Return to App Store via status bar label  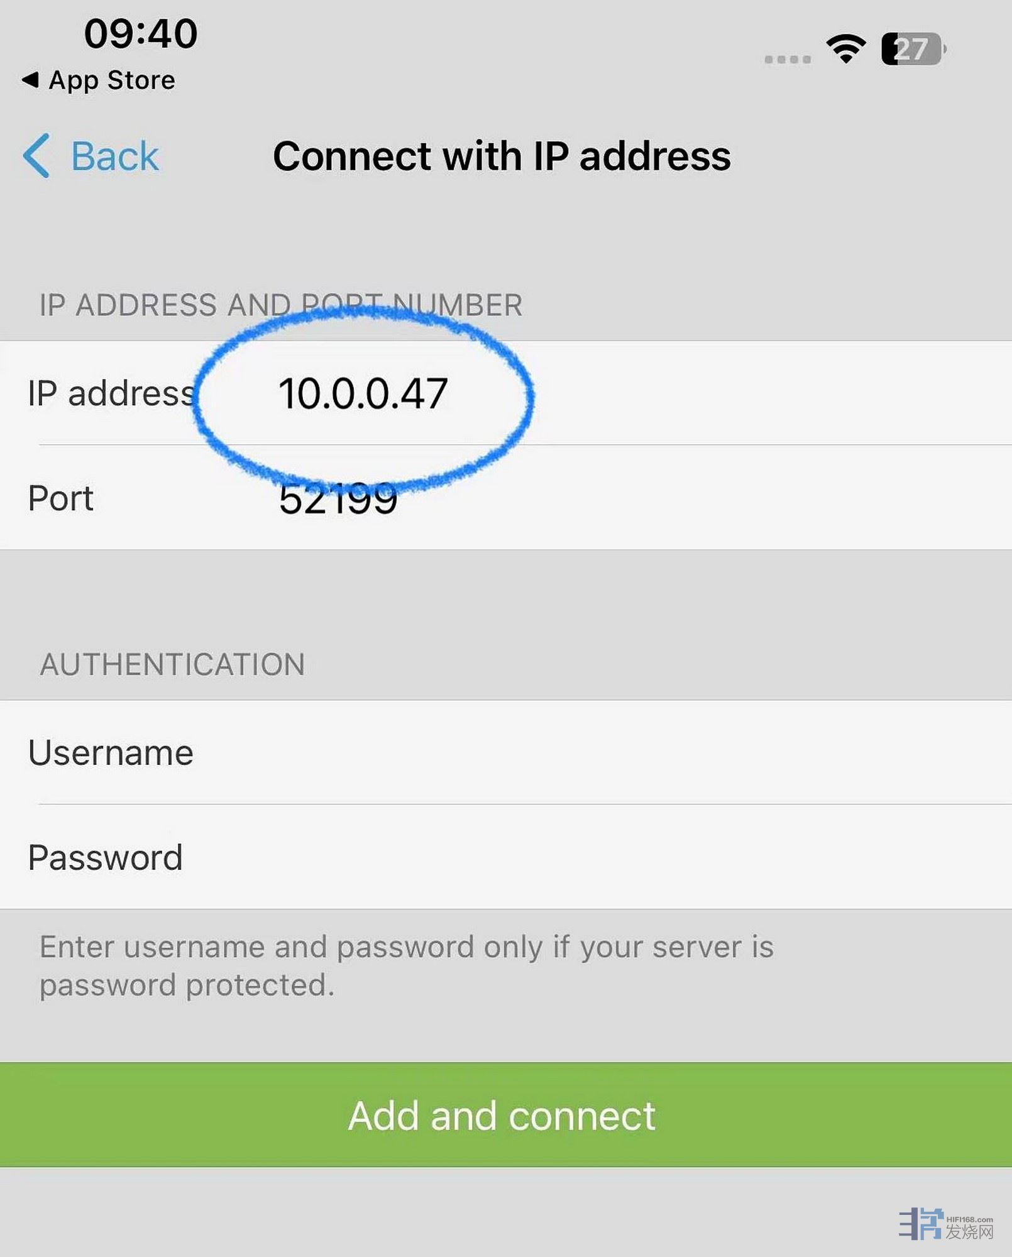coord(112,80)
